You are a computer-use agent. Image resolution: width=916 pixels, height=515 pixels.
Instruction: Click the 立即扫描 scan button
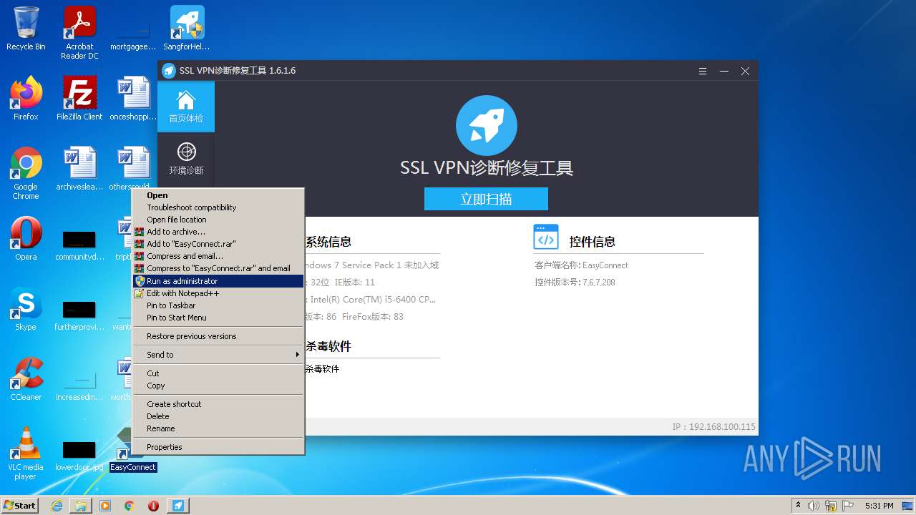point(486,199)
